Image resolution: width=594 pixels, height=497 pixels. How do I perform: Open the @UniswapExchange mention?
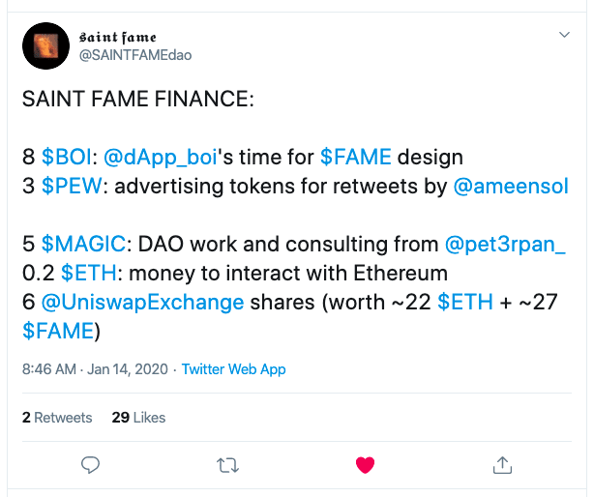tap(142, 302)
